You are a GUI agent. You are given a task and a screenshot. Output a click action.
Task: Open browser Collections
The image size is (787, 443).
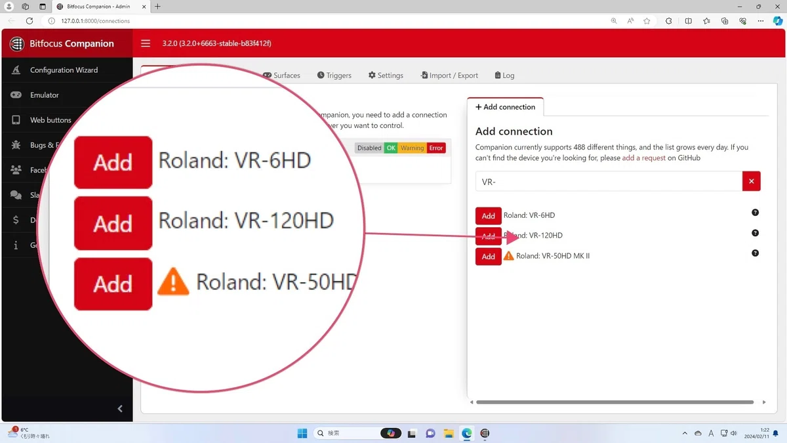(x=725, y=21)
